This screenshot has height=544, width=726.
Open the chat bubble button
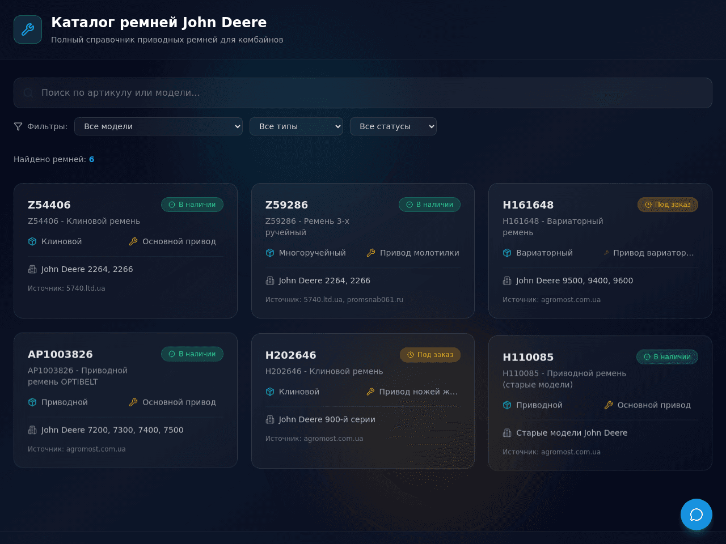(x=697, y=515)
